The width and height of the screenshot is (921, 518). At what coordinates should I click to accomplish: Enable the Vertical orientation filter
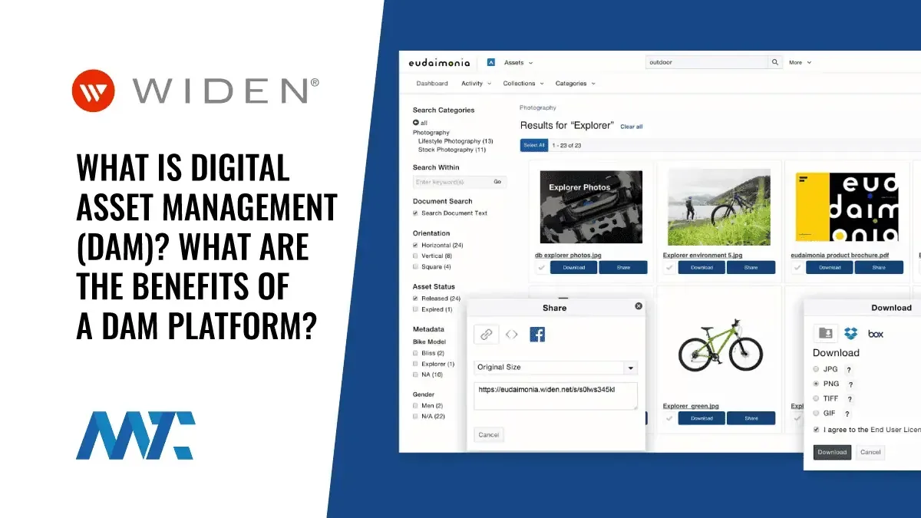pos(416,256)
